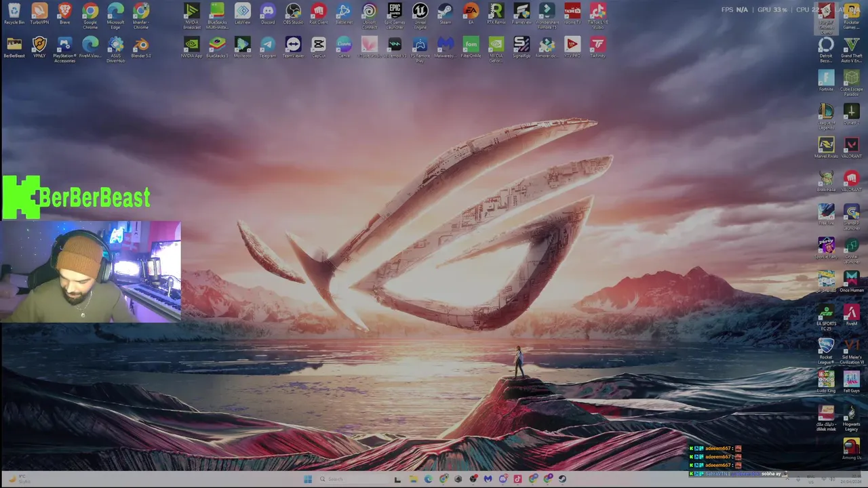This screenshot has height=488, width=868.
Task: Launch TurboVPN from the desktop
Action: tap(39, 14)
